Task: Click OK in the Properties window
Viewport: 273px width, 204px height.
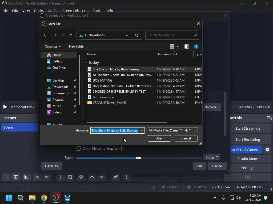Action: click(x=200, y=166)
